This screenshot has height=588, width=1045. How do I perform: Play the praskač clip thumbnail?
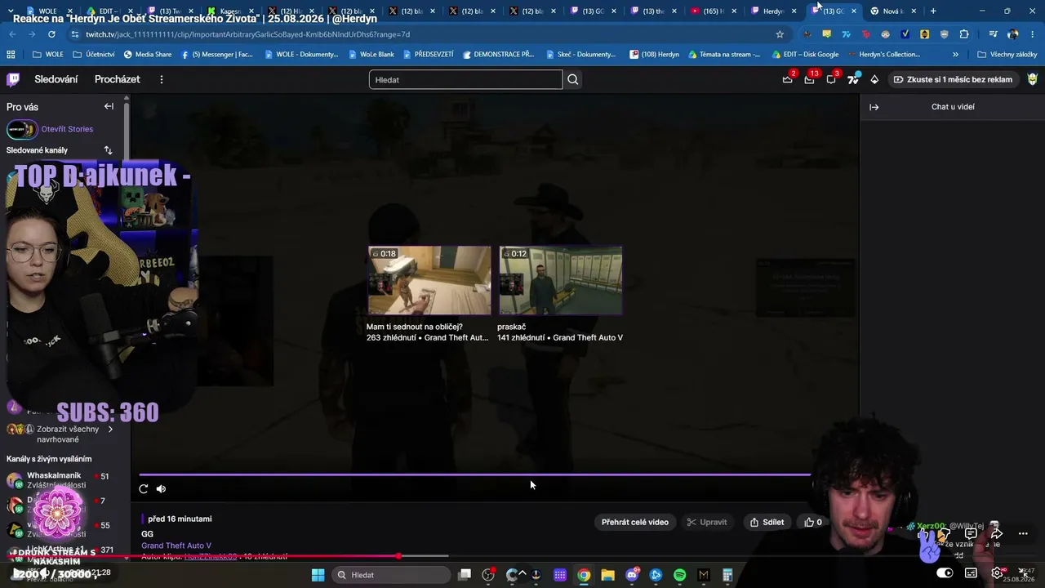(x=560, y=280)
